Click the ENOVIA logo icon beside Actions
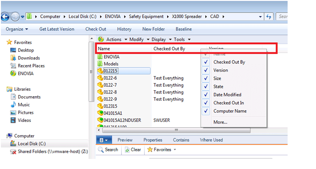The height and width of the screenshot is (169, 316). pyautogui.click(x=101, y=39)
